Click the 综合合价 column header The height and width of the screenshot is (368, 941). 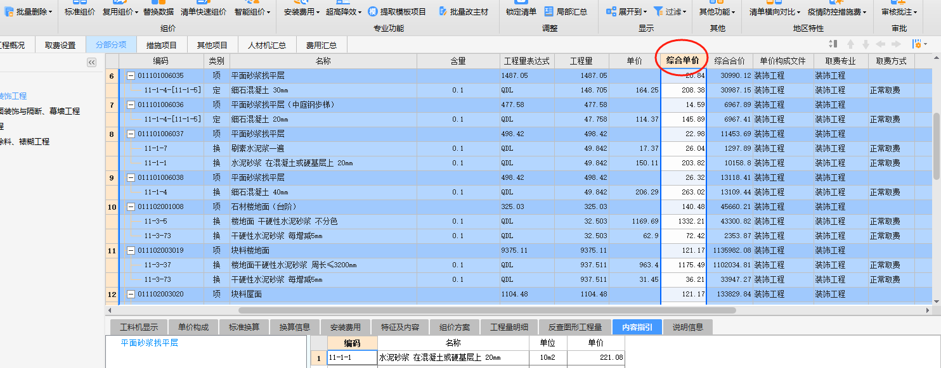coord(729,61)
